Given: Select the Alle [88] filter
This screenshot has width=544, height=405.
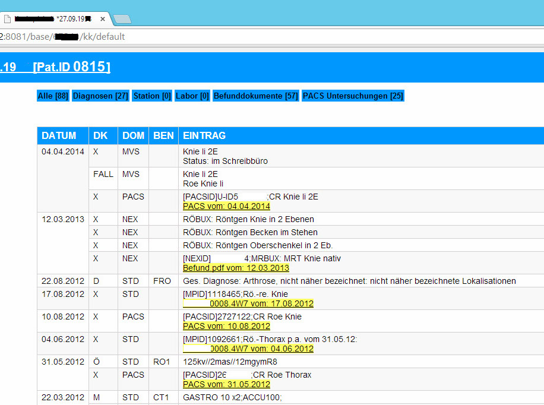Looking at the screenshot, I should [x=53, y=96].
